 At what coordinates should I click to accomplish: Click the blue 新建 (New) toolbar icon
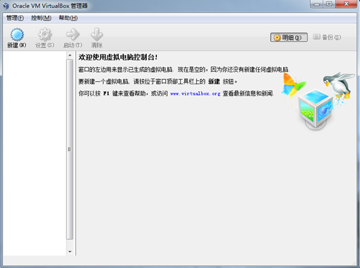(17, 35)
